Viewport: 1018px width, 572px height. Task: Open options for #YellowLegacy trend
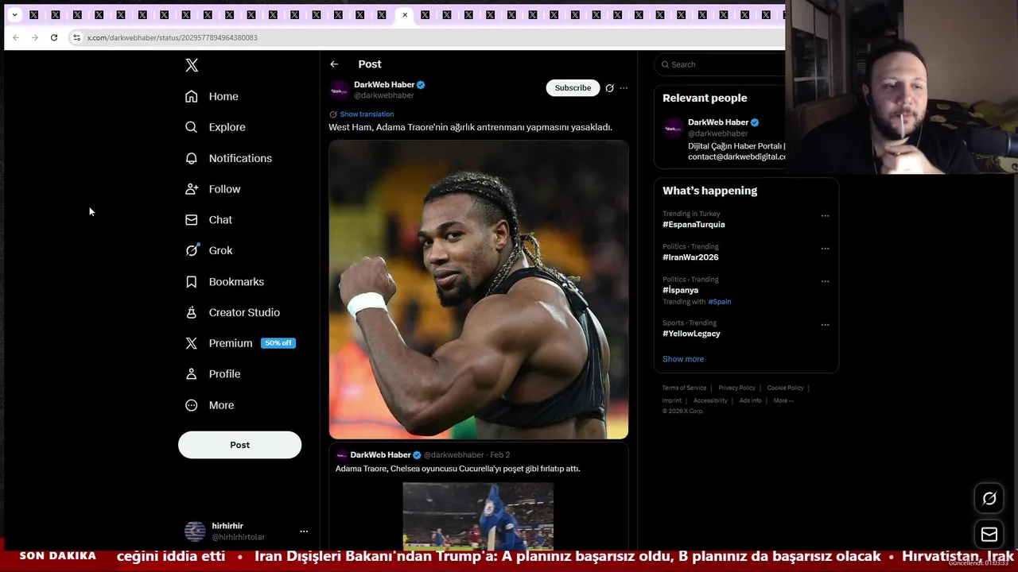tap(825, 324)
